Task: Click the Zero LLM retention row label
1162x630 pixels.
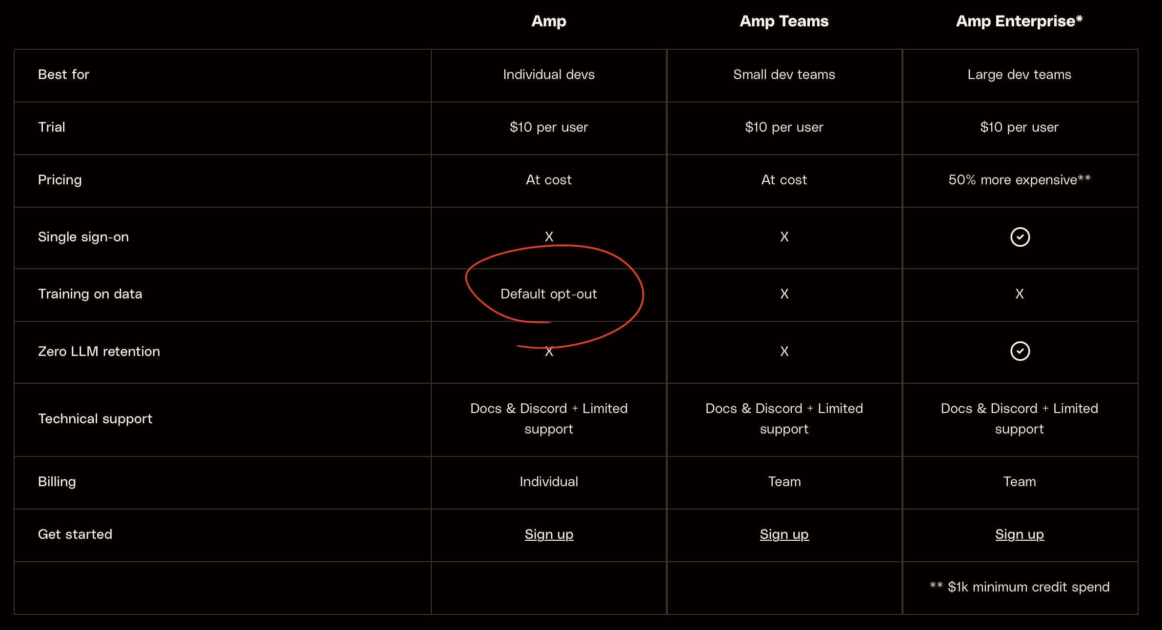Action: click(x=99, y=352)
